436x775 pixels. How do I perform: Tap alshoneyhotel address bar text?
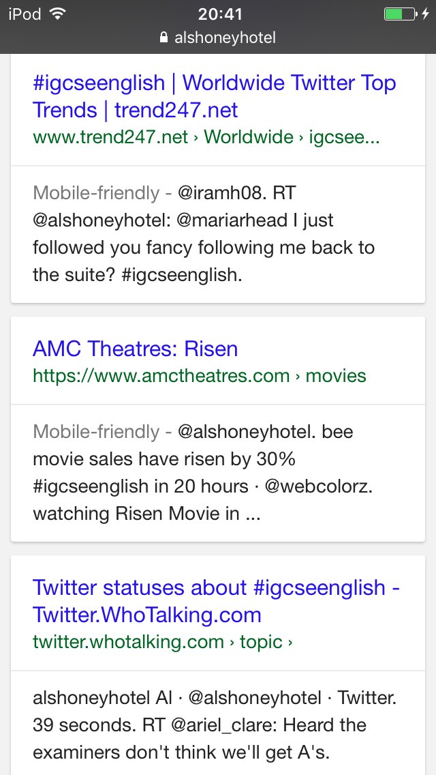point(225,38)
